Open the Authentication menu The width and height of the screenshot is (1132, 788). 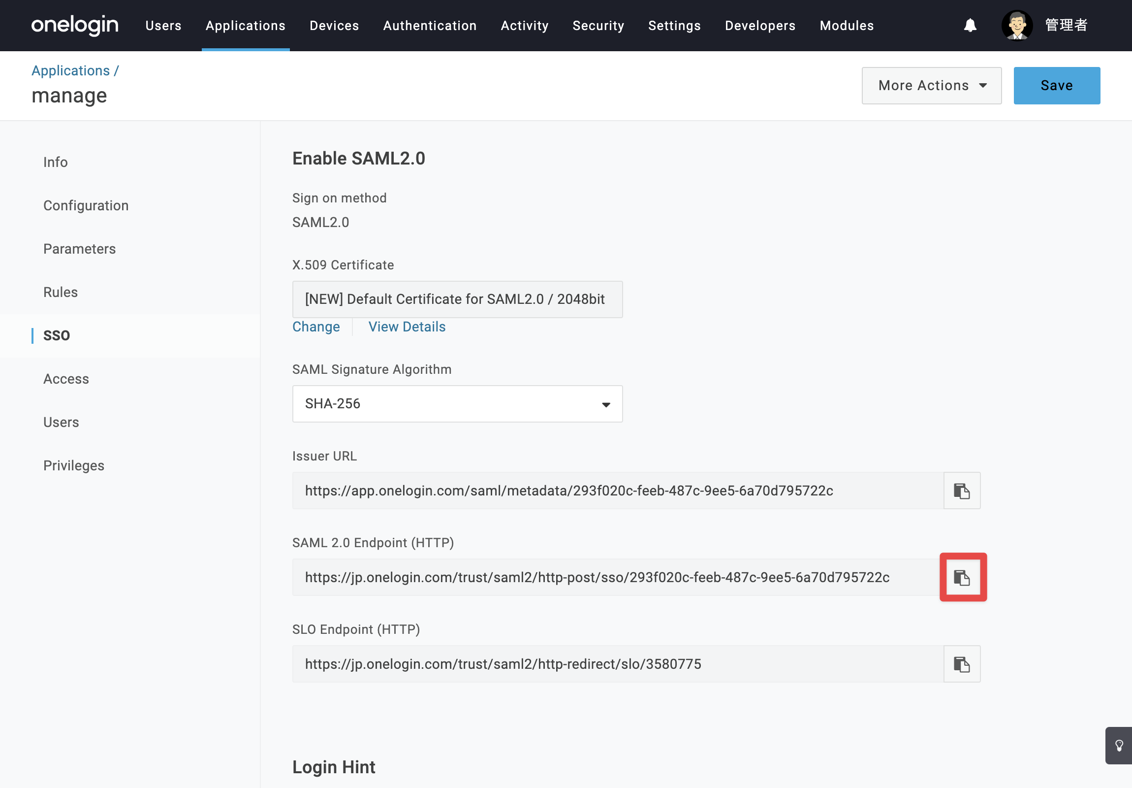pyautogui.click(x=430, y=26)
